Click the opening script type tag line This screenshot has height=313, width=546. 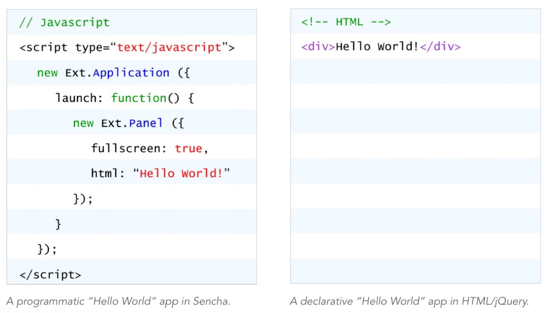click(127, 47)
